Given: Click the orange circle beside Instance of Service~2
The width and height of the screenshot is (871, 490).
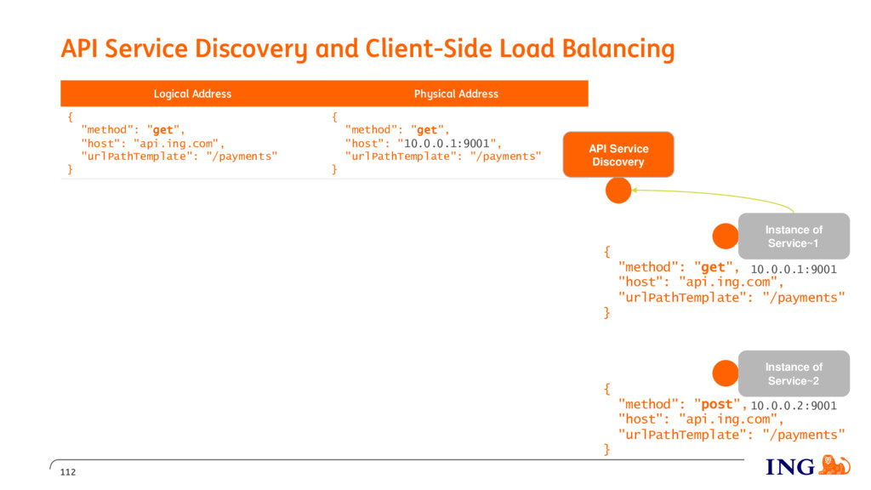Looking at the screenshot, I should pyautogui.click(x=726, y=373).
